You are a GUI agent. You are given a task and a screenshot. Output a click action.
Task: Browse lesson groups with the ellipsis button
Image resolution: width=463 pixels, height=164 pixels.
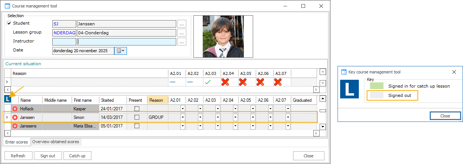click(x=181, y=33)
